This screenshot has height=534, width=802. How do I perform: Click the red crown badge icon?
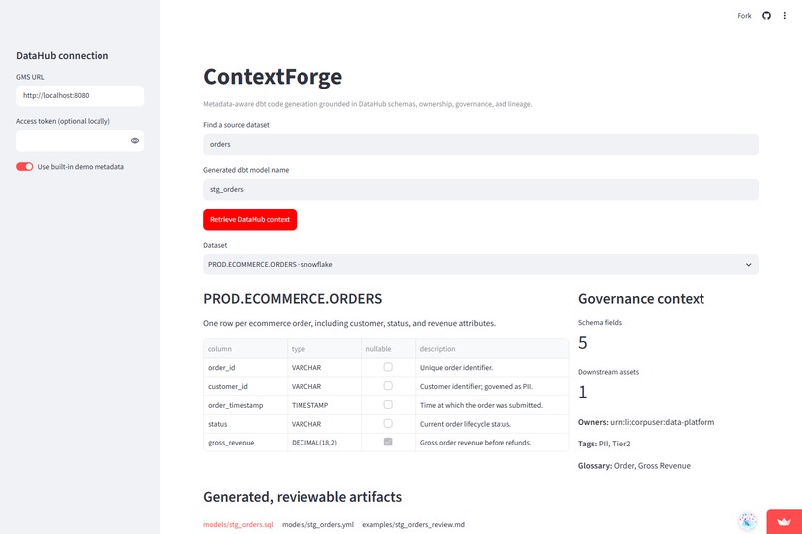[784, 522]
